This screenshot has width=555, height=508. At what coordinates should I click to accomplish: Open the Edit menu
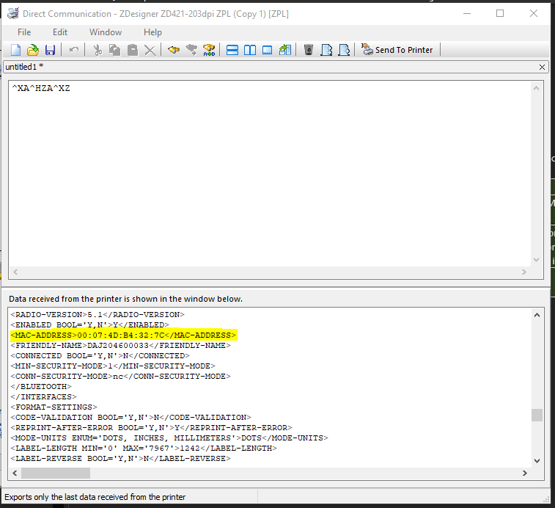(60, 32)
